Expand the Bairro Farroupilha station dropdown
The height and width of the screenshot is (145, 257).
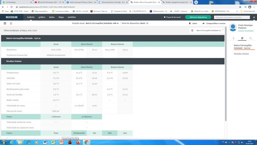(x=223, y=30)
